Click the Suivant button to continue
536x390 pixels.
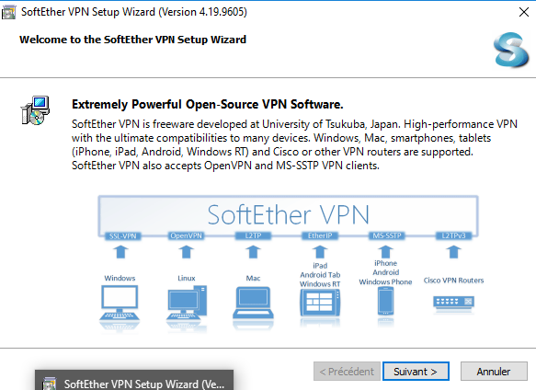click(416, 372)
